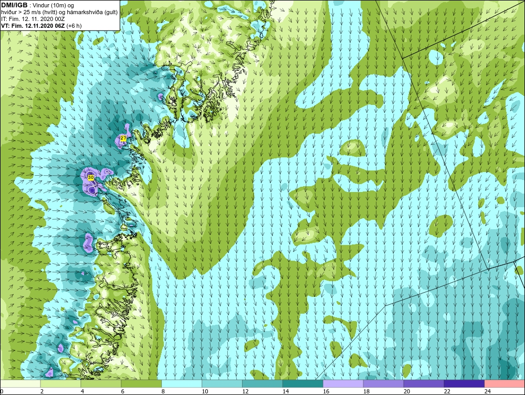This screenshot has height=395, width=525.
Task: Click the legend scale label '6'
Action: (x=122, y=391)
